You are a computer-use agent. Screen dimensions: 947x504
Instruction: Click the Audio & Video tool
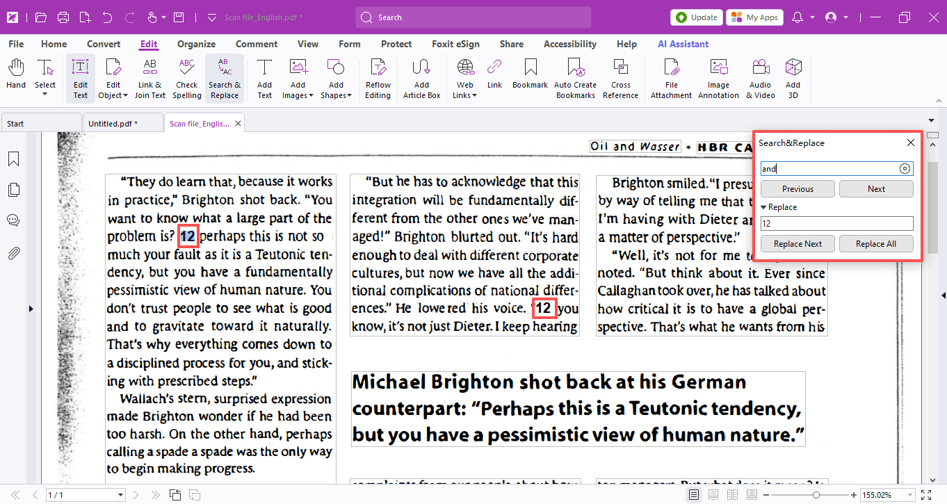(x=761, y=79)
